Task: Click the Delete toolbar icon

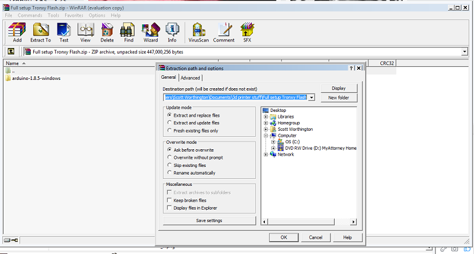Action: click(107, 33)
